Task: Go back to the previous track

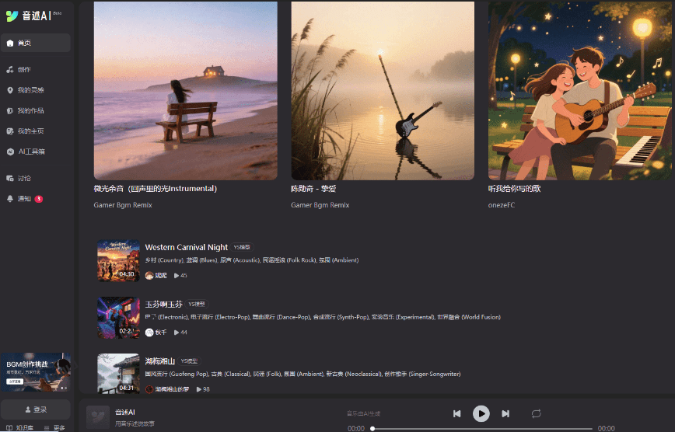Action: (456, 413)
